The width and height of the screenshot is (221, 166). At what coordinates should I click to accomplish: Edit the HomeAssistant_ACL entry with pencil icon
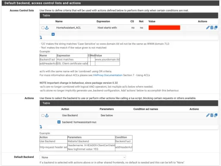pos(208,28)
